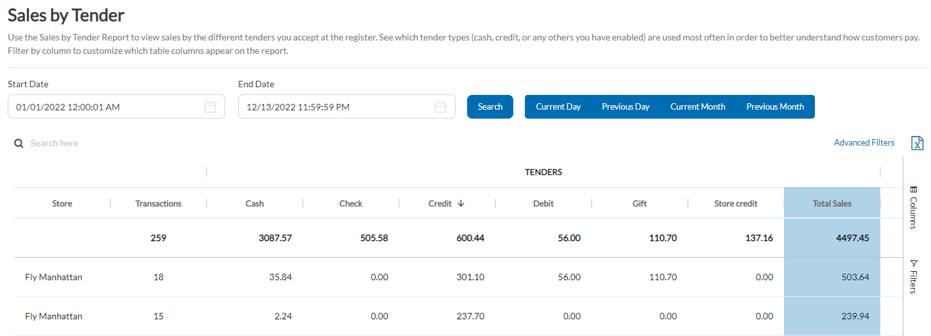
Task: Open the Start Date calendar picker icon
Action: [x=210, y=107]
